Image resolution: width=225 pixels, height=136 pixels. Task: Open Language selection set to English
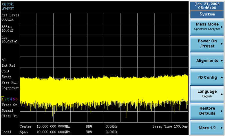tap(207, 94)
